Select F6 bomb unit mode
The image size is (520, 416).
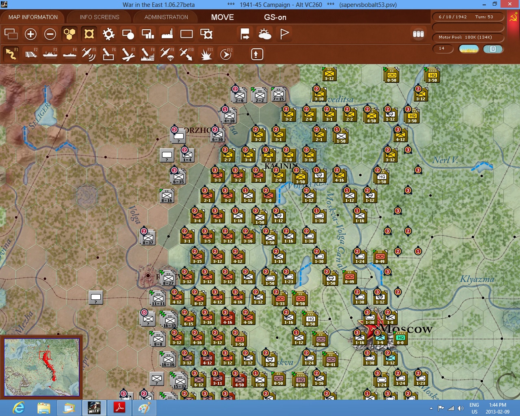(108, 54)
